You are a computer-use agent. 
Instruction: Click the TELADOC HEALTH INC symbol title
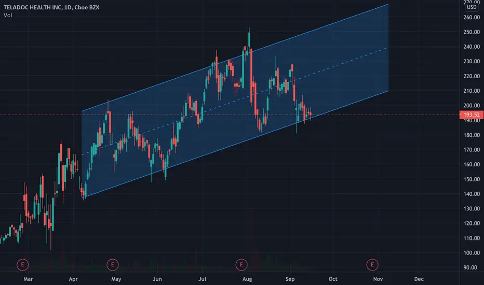tap(51, 7)
